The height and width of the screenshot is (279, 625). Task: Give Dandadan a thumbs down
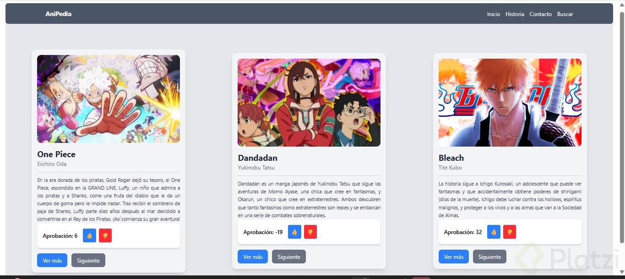click(x=310, y=232)
